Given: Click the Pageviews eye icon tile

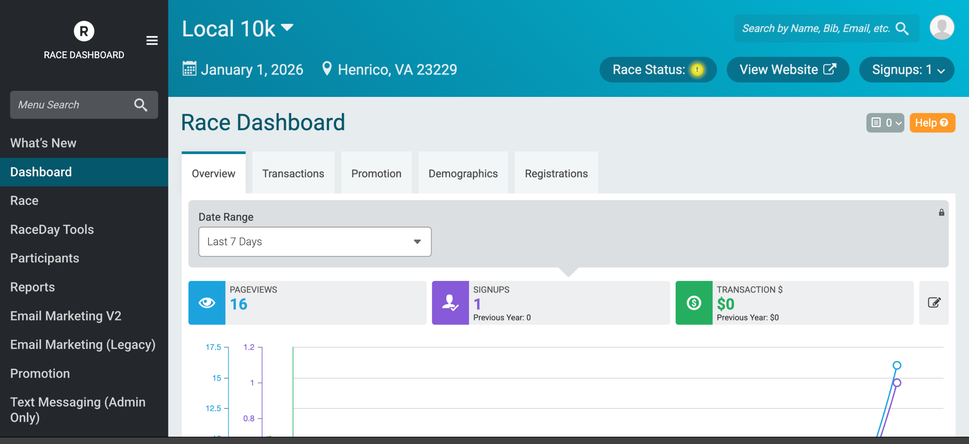Looking at the screenshot, I should pos(207,302).
